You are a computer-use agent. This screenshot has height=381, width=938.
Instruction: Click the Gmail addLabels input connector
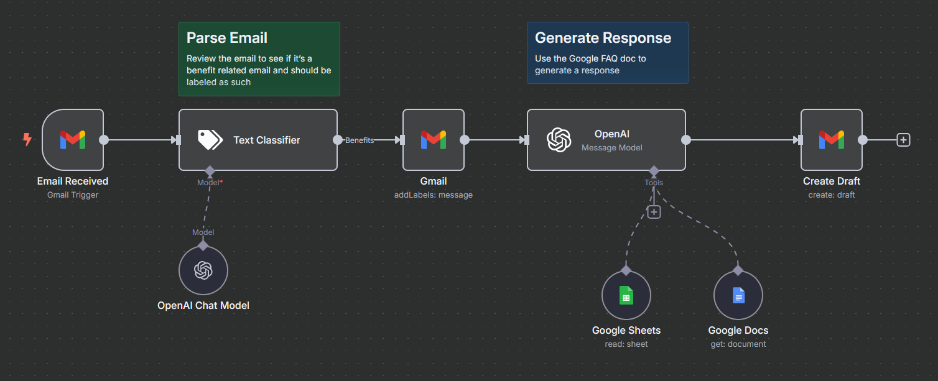402,140
